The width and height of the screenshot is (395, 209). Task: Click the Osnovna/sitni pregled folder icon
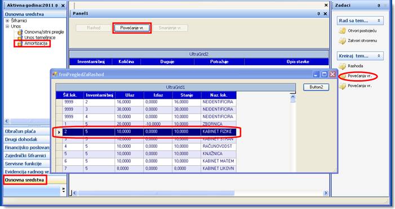[x=20, y=32]
